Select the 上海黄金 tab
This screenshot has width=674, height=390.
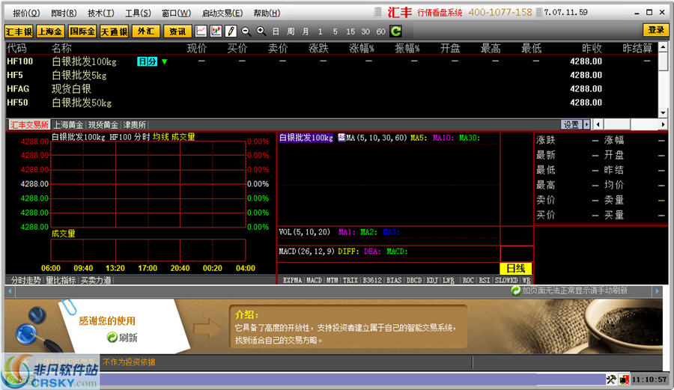click(x=68, y=124)
